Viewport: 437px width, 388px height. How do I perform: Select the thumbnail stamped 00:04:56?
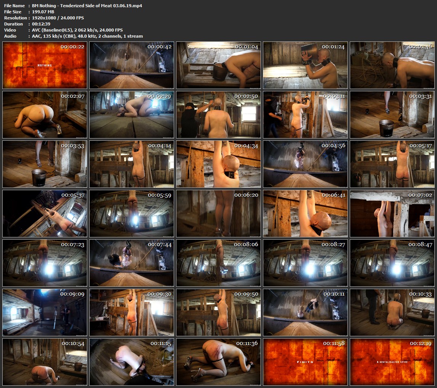(x=306, y=164)
